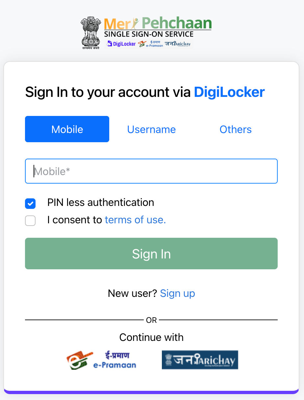Continue with JanParichay
The height and width of the screenshot is (400, 304).
click(x=200, y=360)
